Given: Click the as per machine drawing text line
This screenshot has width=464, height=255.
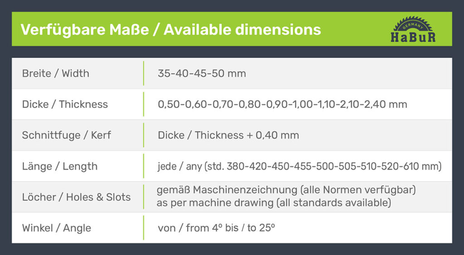Looking at the screenshot, I should [x=274, y=203].
